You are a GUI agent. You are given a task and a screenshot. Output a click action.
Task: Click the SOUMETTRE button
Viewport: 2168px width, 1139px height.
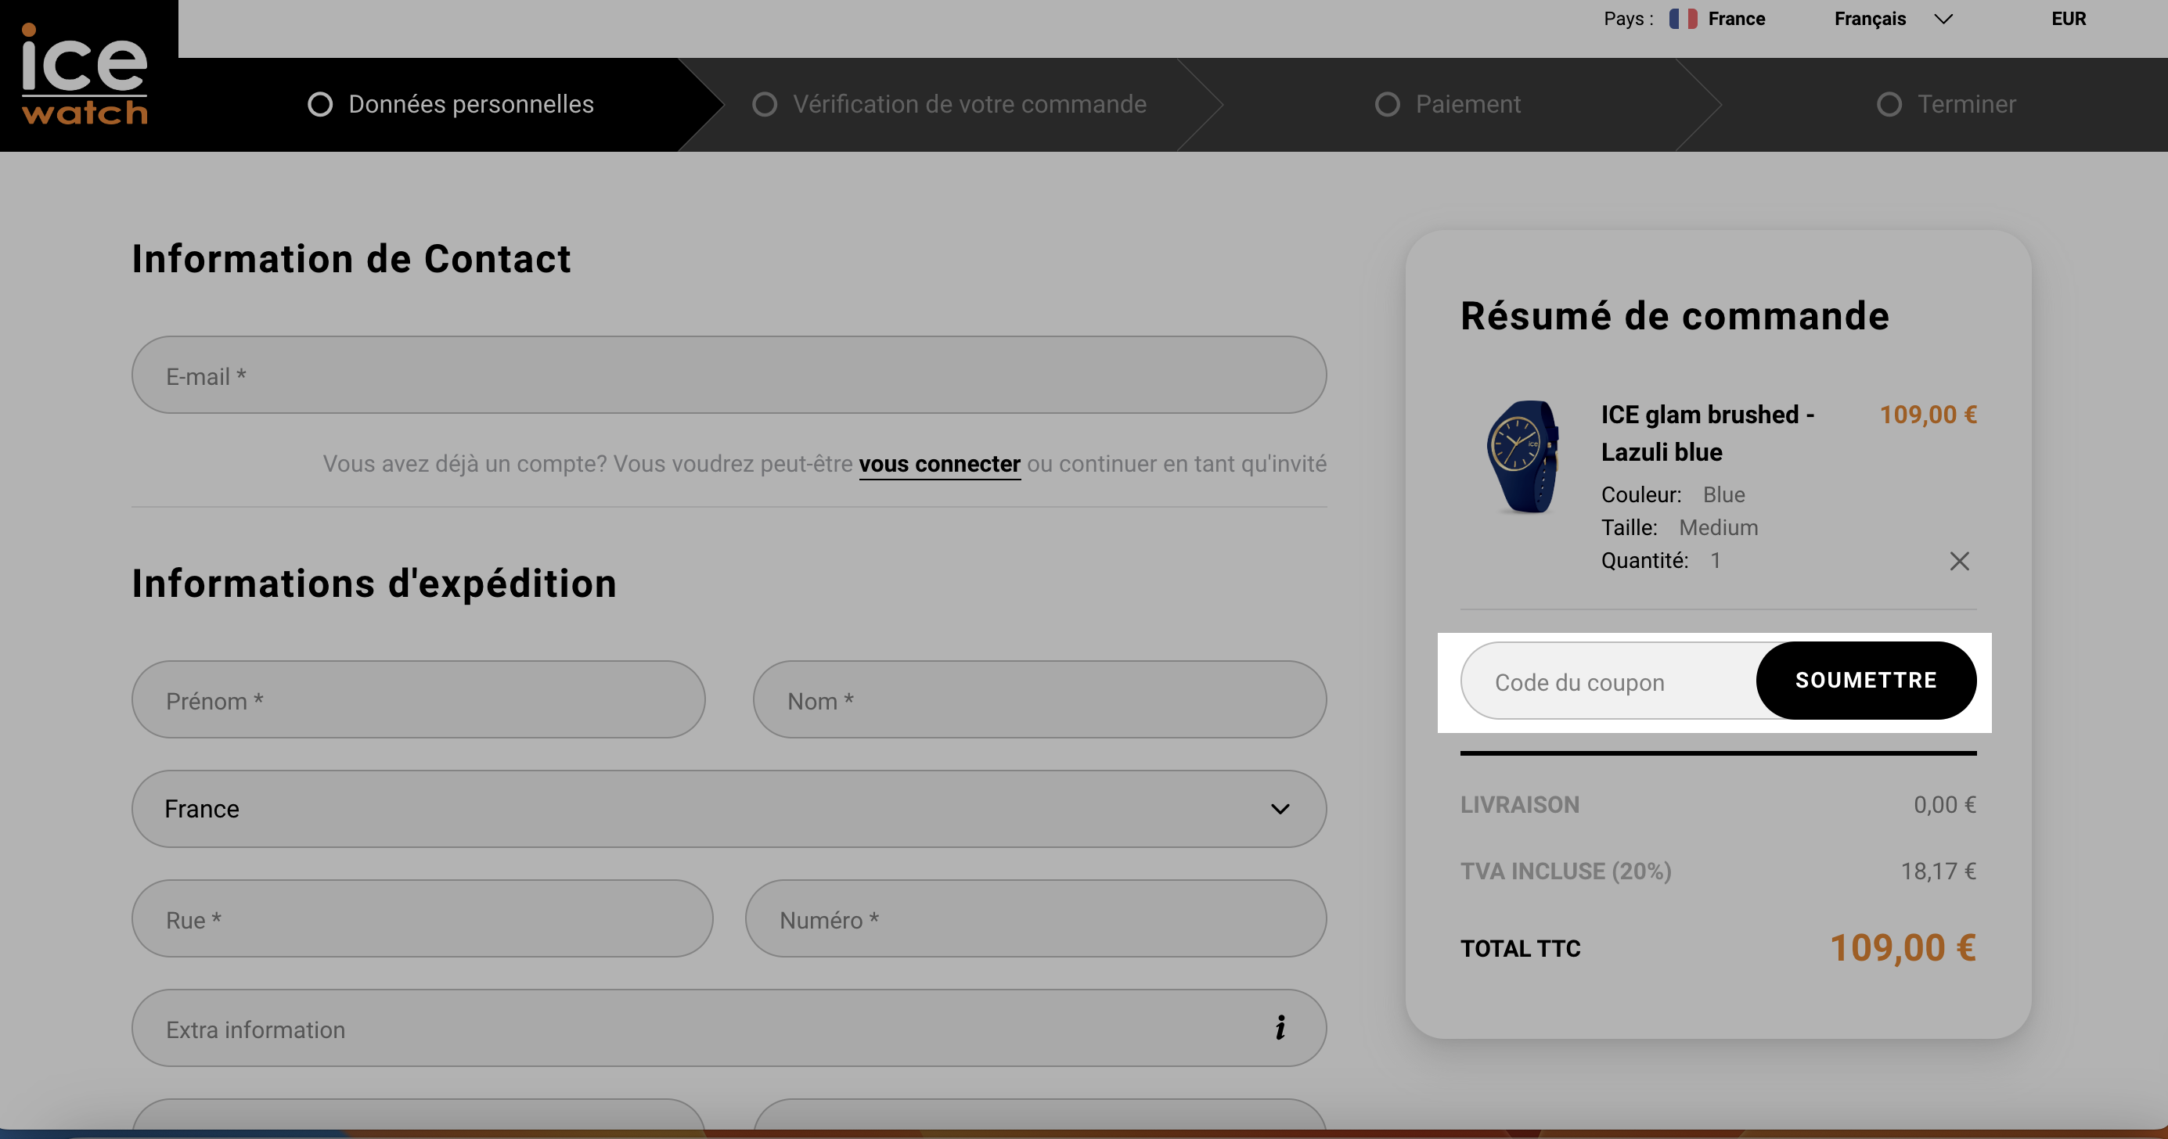pos(1866,681)
